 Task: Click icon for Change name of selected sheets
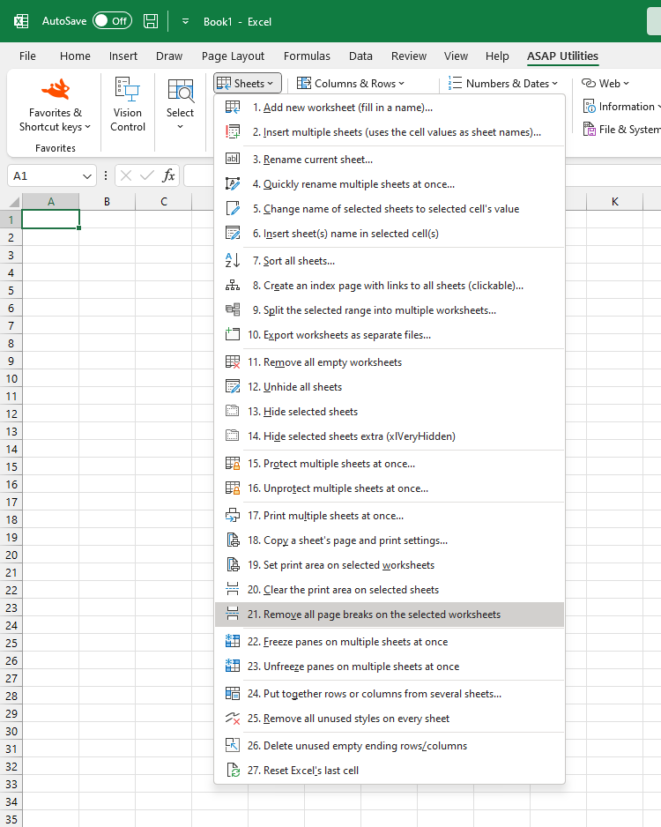pyautogui.click(x=233, y=208)
